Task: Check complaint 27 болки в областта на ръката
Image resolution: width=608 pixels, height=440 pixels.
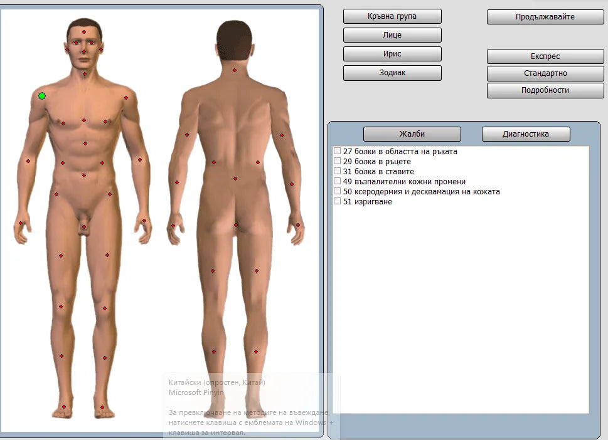Action: [338, 151]
